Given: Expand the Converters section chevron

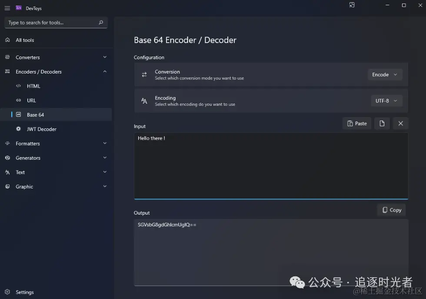Looking at the screenshot, I should point(105,57).
